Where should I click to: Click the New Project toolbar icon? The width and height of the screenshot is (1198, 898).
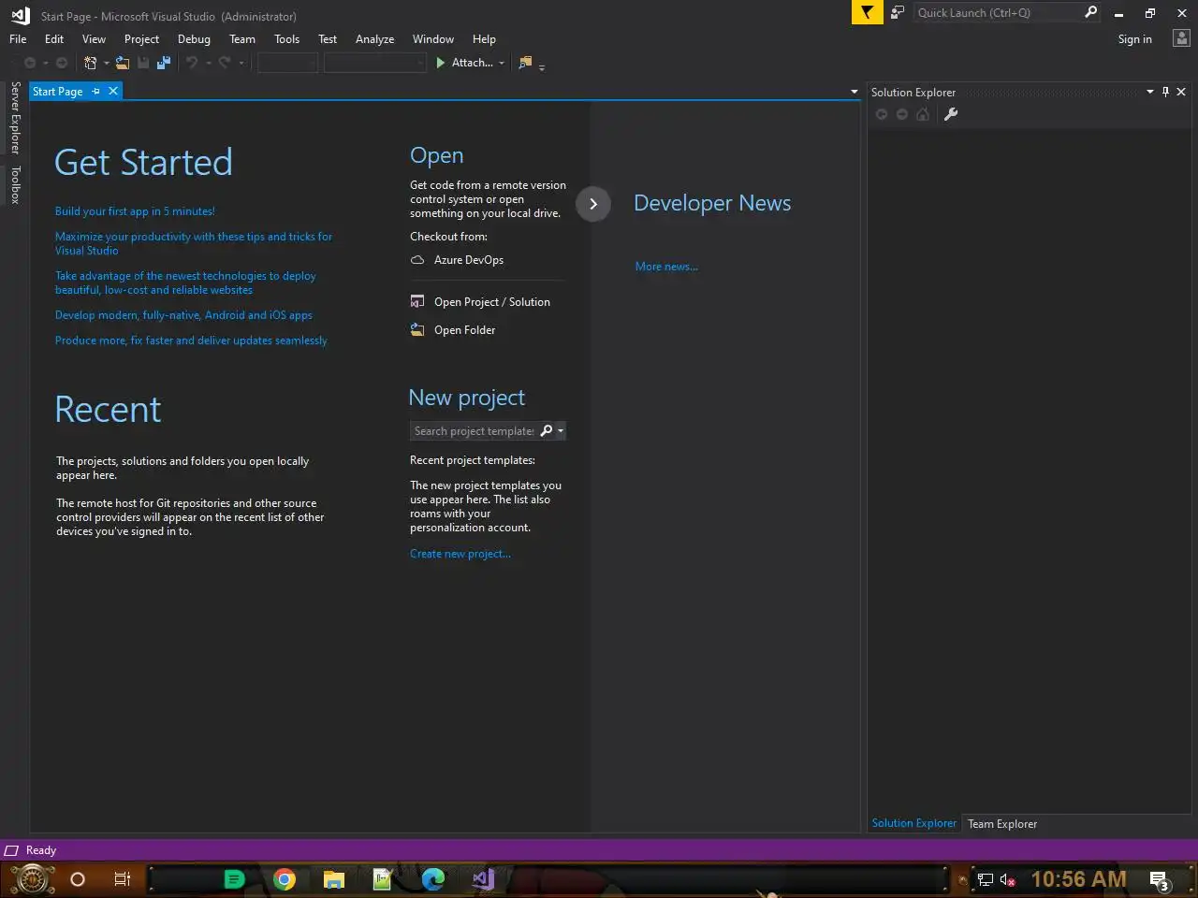click(90, 63)
